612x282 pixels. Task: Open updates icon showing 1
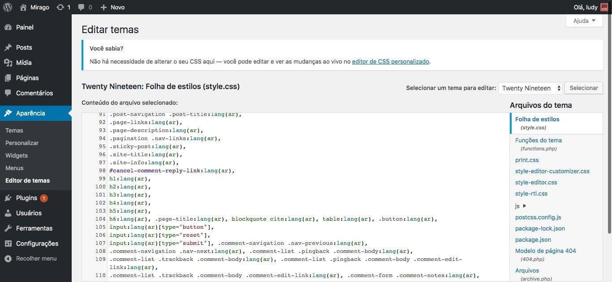pos(60,7)
